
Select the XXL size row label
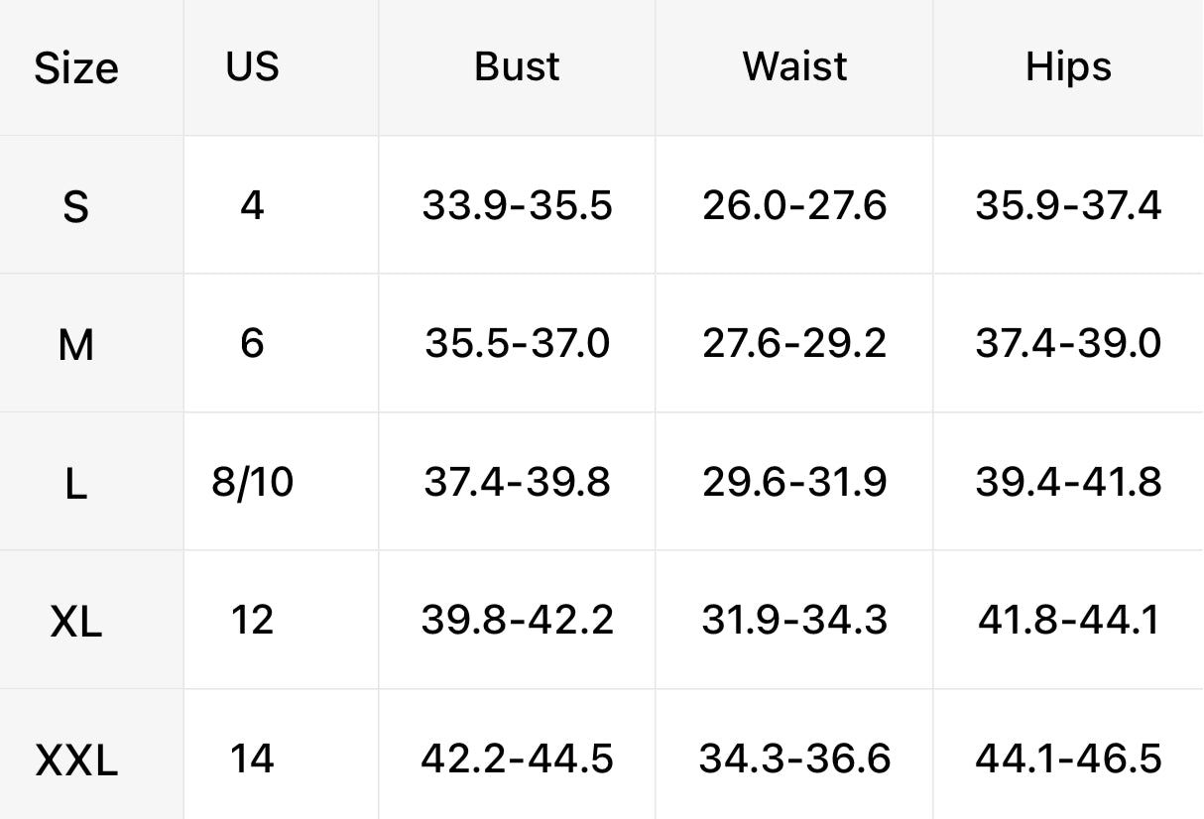click(x=76, y=760)
